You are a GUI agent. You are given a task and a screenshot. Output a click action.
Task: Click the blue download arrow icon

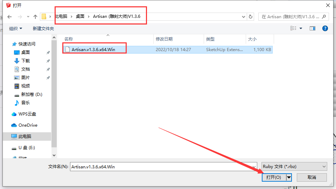click(17, 61)
